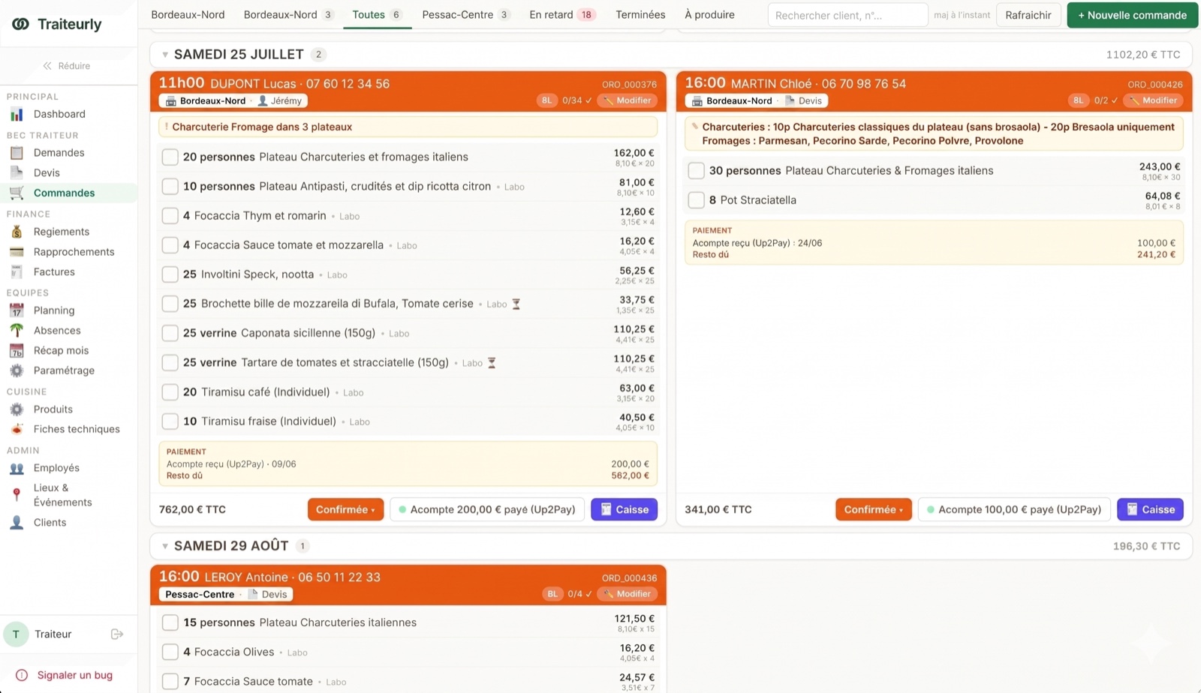Check the 25 Involtini Speck item
The image size is (1201, 693).
(x=170, y=274)
